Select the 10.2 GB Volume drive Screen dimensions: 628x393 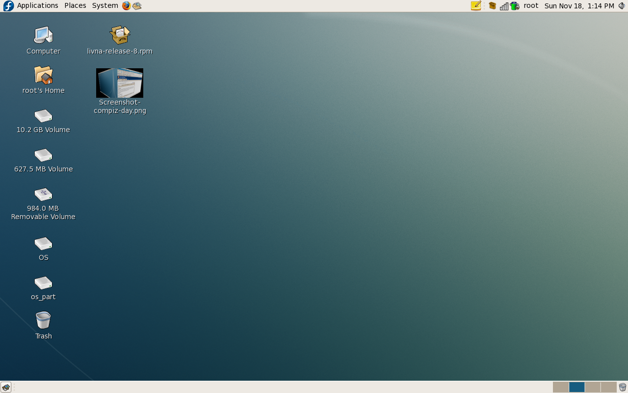pos(43,116)
